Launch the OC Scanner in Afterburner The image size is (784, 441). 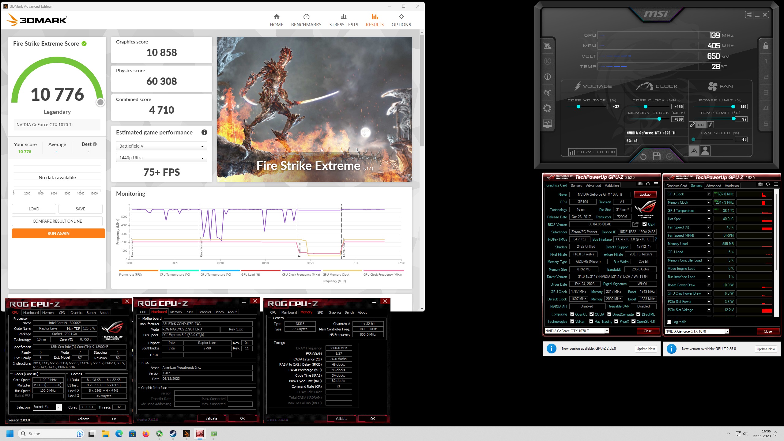tap(547, 92)
